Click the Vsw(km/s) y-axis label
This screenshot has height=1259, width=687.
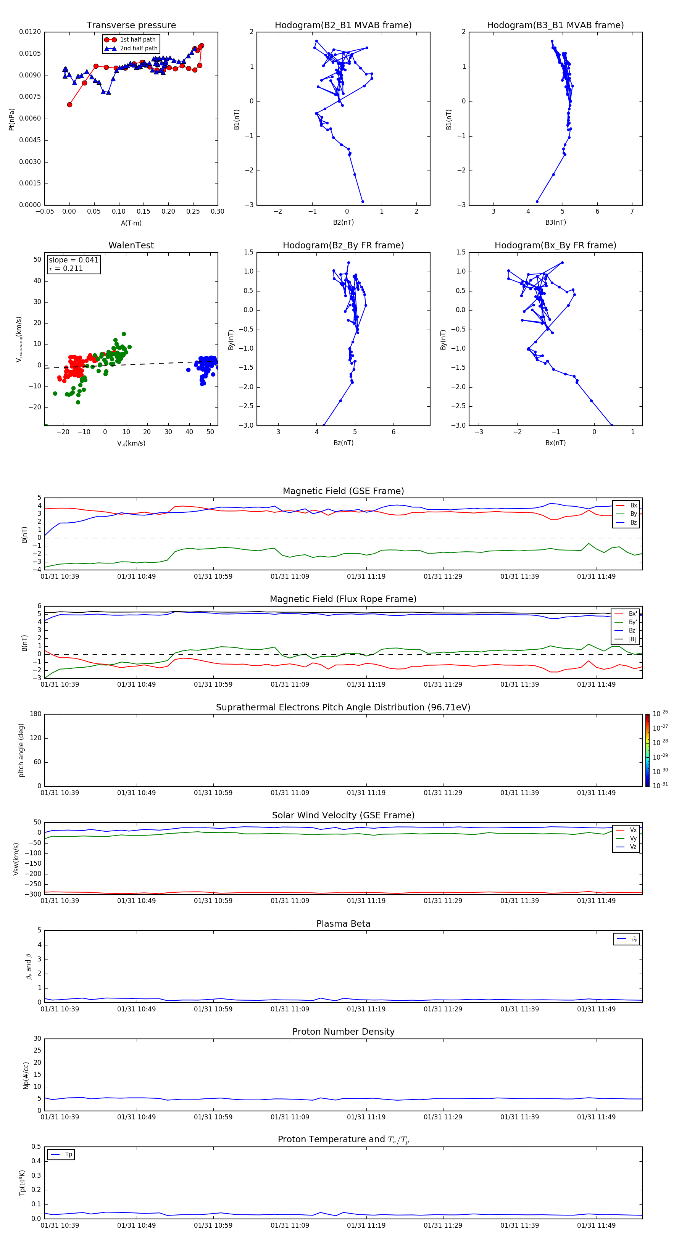click(x=16, y=859)
